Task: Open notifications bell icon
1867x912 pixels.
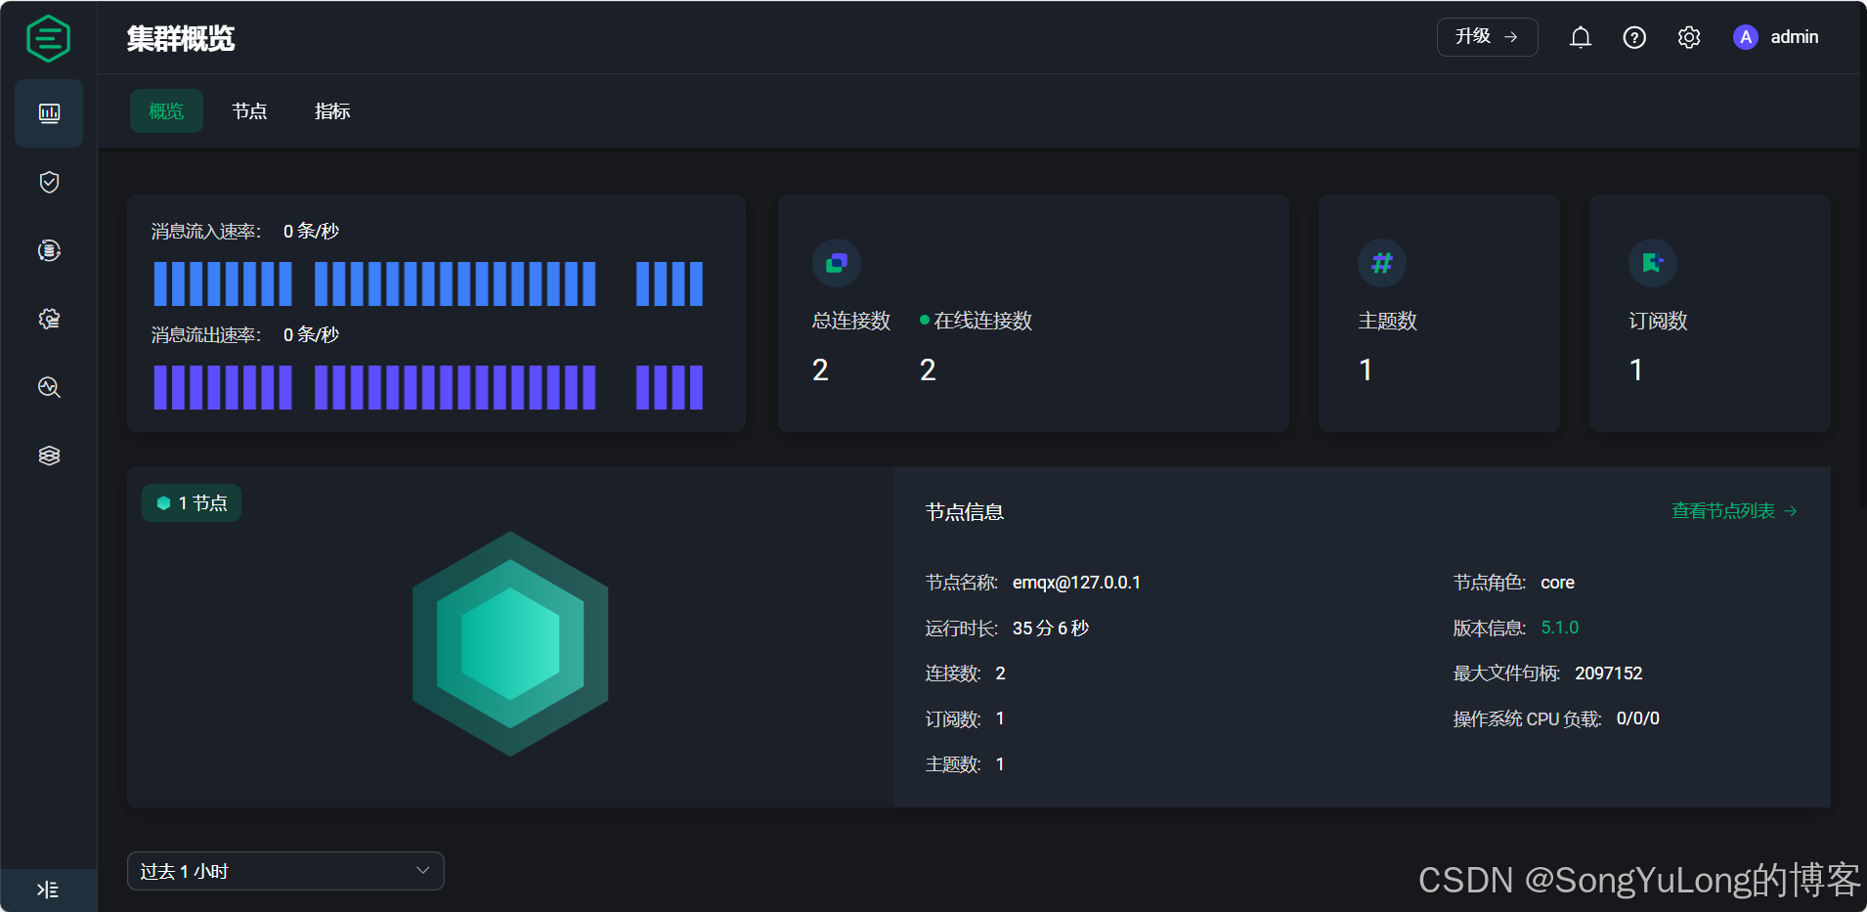Action: tap(1581, 37)
